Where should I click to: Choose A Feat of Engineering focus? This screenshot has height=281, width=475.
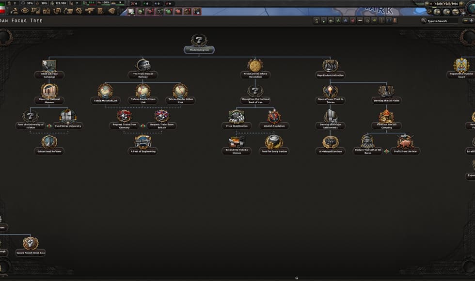coord(143,145)
